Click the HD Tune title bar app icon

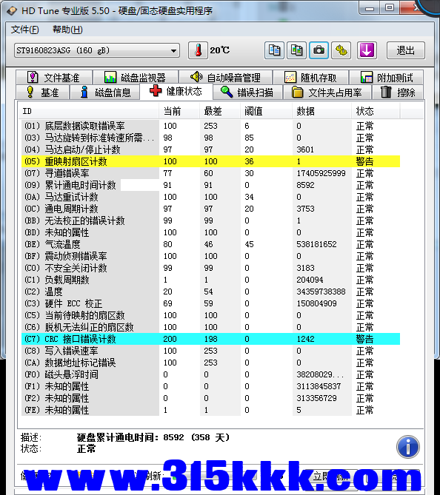(x=12, y=11)
